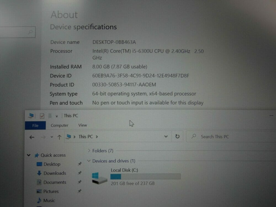Select the Local Disk (C:) drive icon
The image size is (276, 207).
pyautogui.click(x=99, y=178)
